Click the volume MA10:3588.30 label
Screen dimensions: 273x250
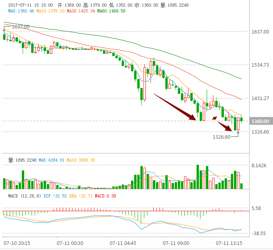tap(81, 160)
